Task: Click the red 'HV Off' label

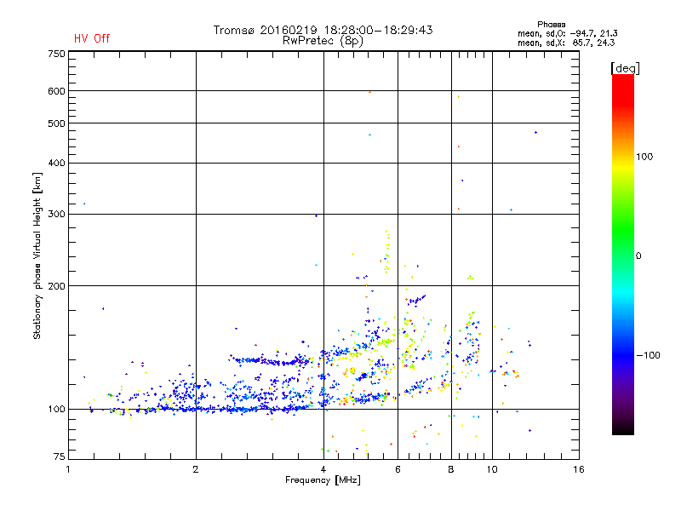Action: [92, 38]
